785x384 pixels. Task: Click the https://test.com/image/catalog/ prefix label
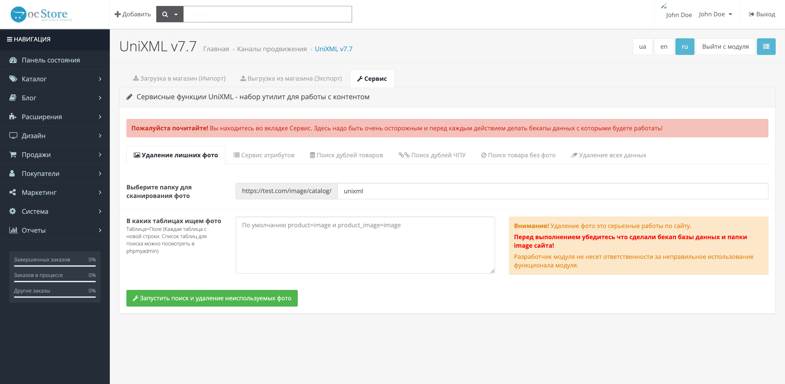pyautogui.click(x=286, y=191)
